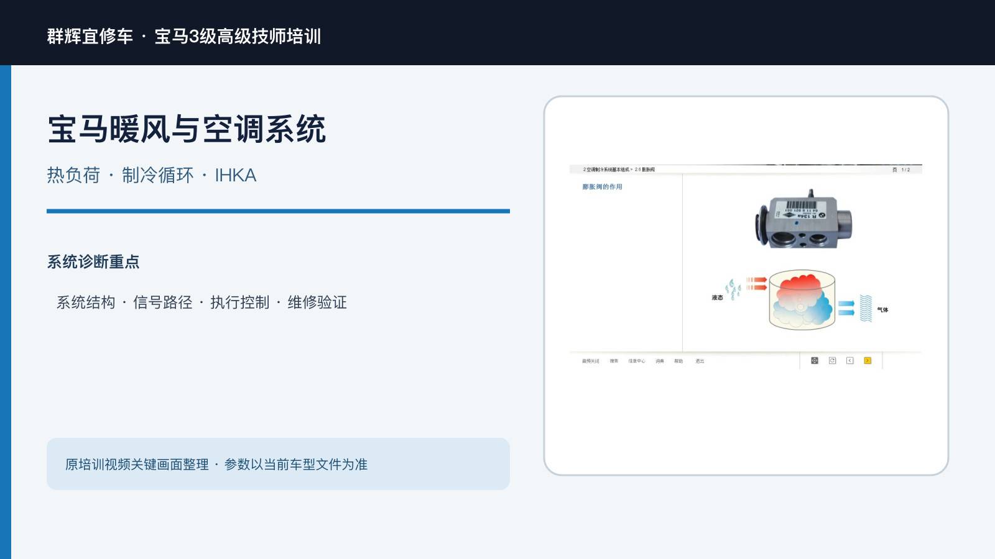Click breadcrumb '2.6 膨胀阀'
This screenshot has width=995, height=559.
(x=645, y=170)
